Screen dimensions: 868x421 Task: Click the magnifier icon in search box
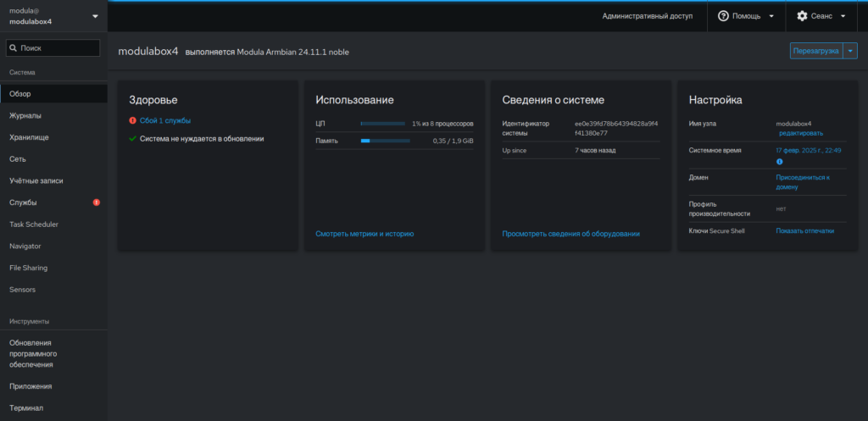[14, 48]
